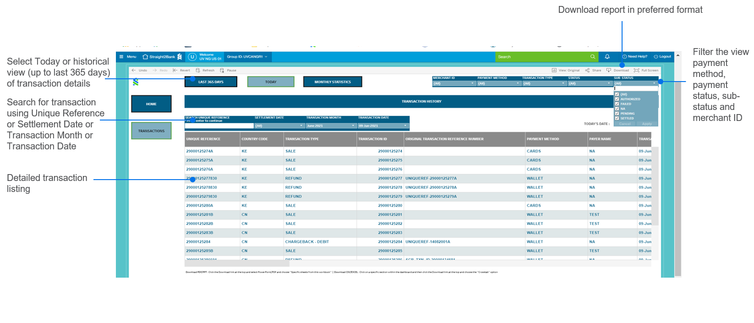Expand the Payment Method filter dropdown

click(x=518, y=83)
